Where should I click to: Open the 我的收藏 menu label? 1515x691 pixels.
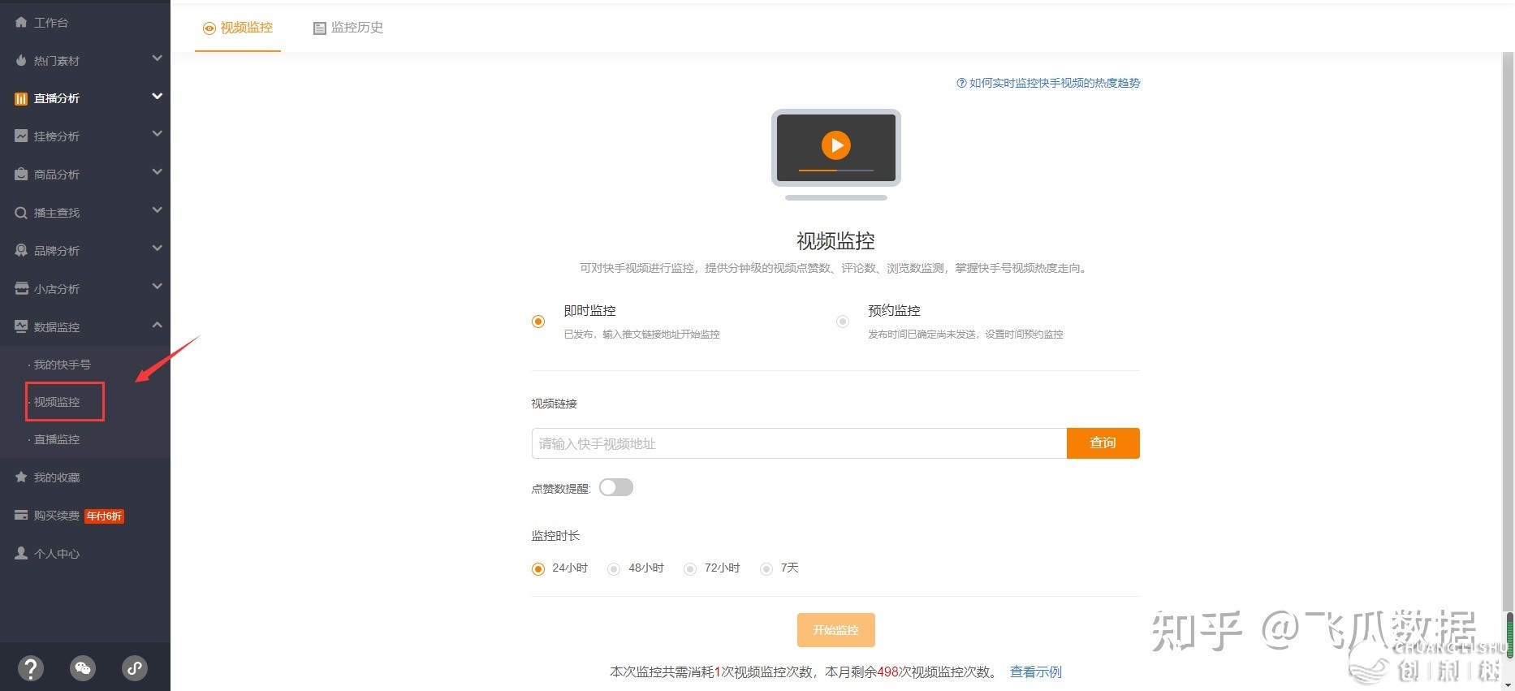pos(57,477)
